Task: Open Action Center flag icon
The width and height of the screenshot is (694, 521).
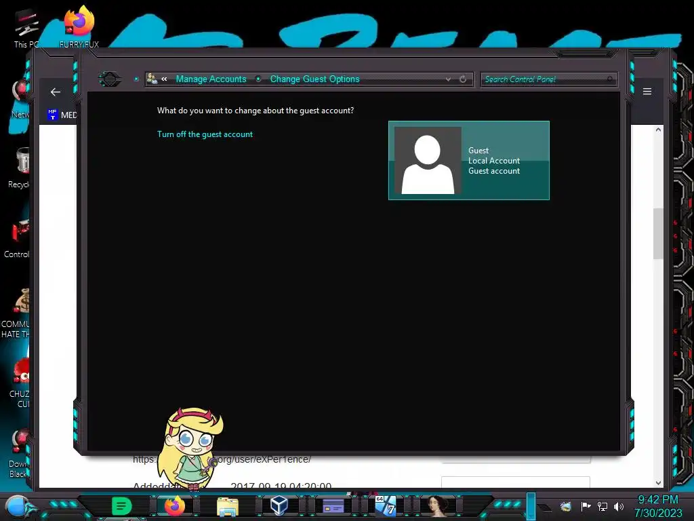Action: tap(586, 506)
